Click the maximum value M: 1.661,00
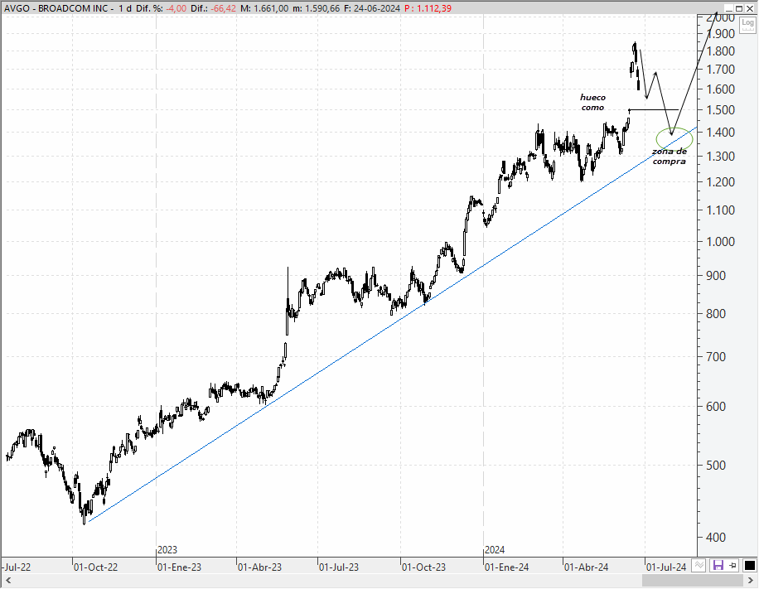Viewport: 759px width, 589px height. click(x=265, y=8)
